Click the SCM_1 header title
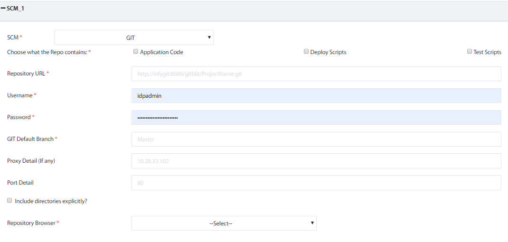The width and height of the screenshot is (508, 242). point(15,9)
